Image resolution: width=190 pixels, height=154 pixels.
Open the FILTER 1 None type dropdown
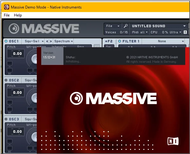click(x=163, y=41)
